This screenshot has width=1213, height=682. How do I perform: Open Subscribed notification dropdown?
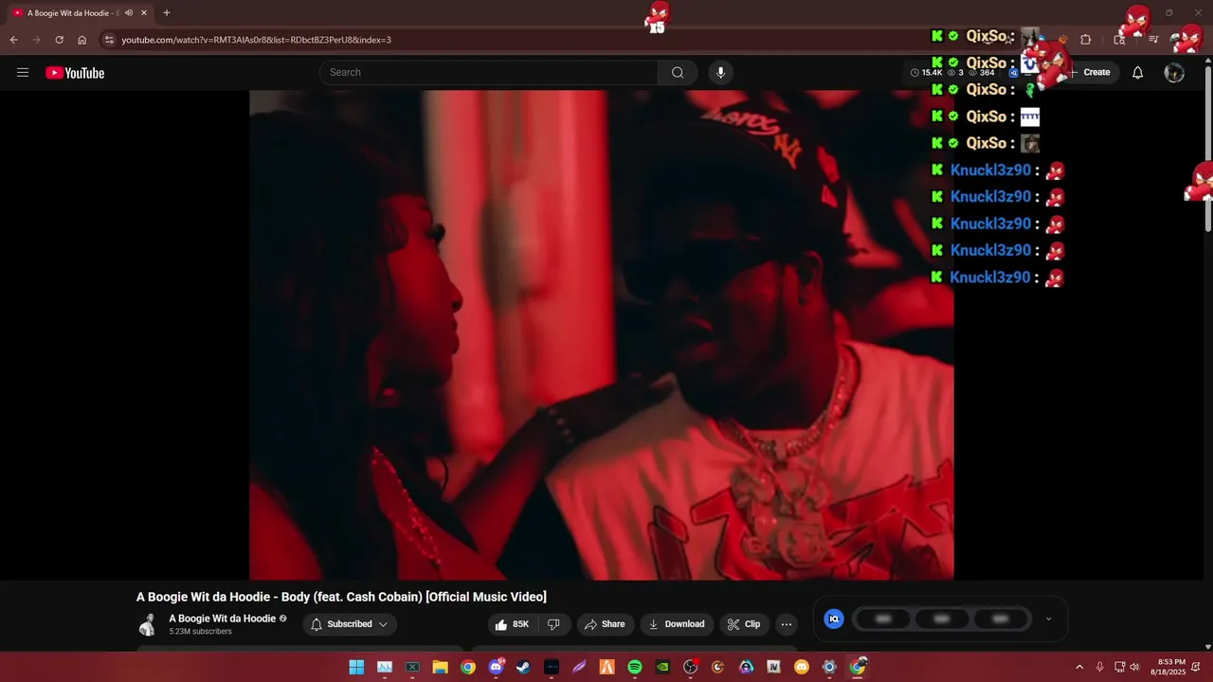(x=350, y=624)
